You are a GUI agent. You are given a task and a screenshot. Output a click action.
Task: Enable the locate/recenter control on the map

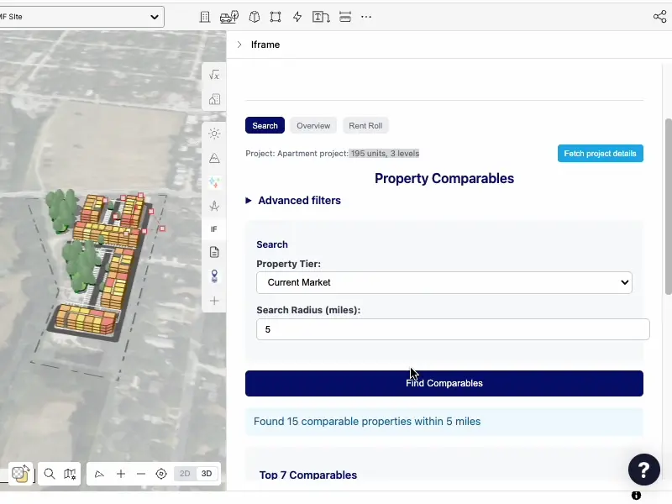pyautogui.click(x=161, y=473)
